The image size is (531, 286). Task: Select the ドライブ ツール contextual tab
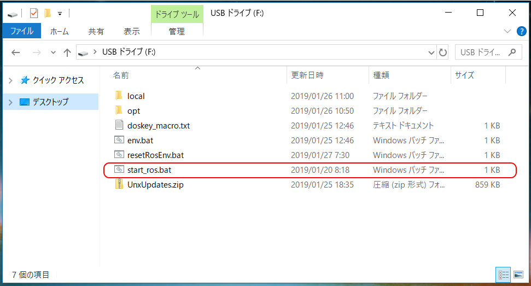[x=177, y=14]
